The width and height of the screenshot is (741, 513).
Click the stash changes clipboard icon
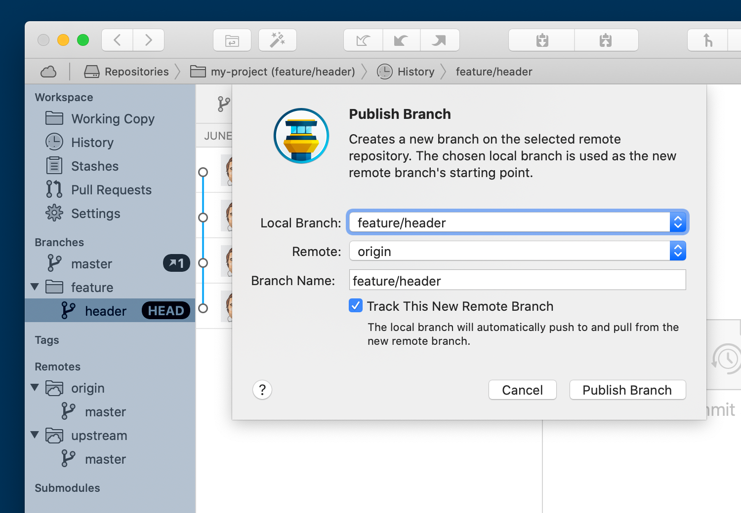tap(541, 40)
